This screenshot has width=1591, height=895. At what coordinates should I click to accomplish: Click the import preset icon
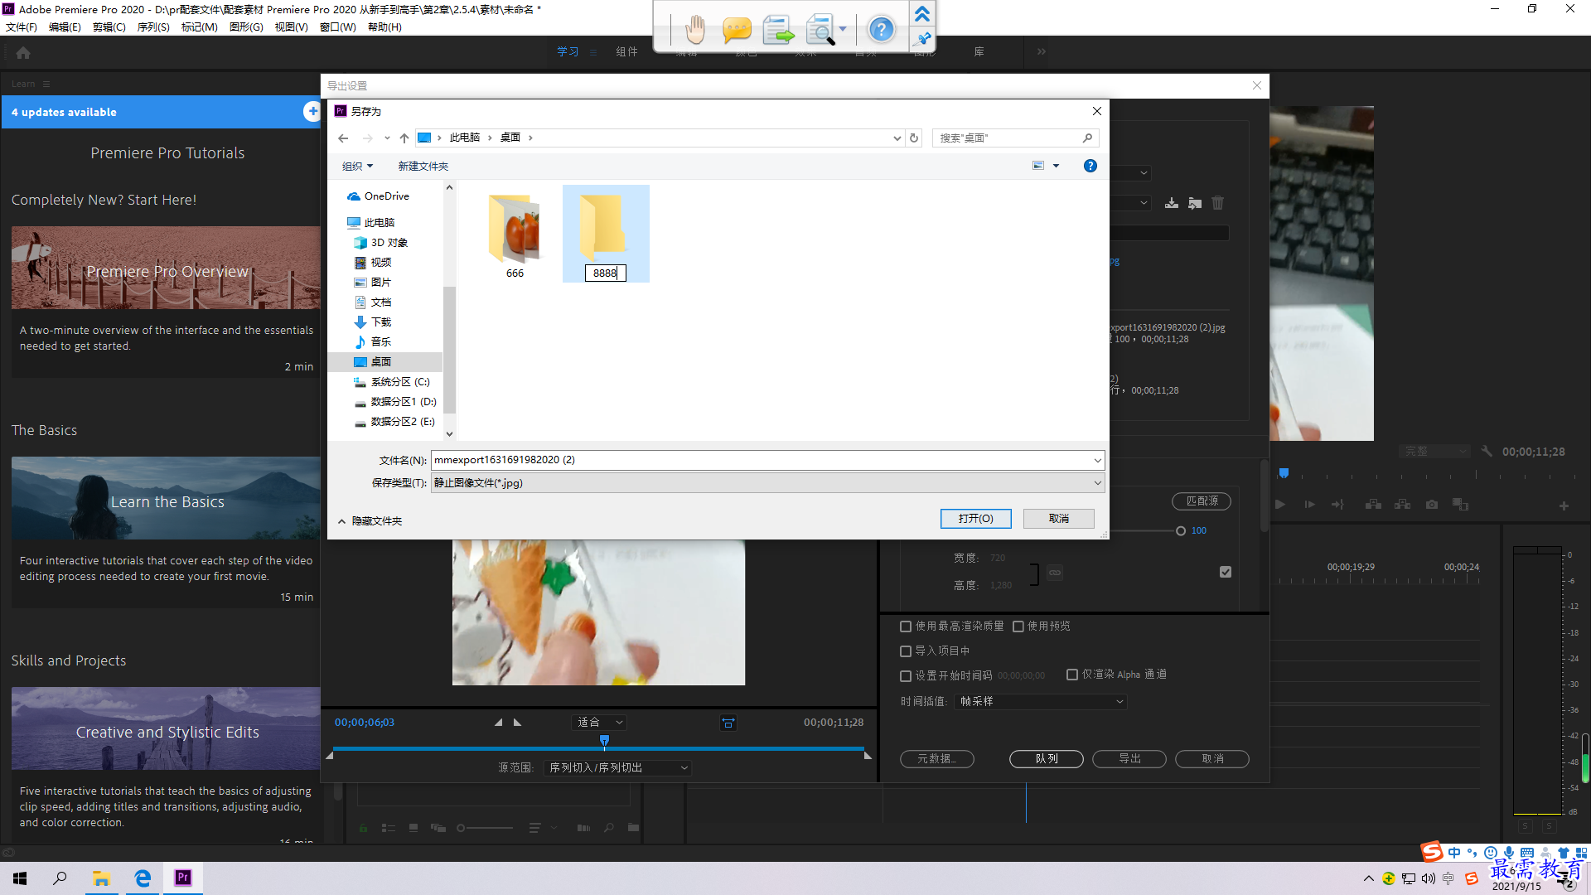coord(1195,203)
